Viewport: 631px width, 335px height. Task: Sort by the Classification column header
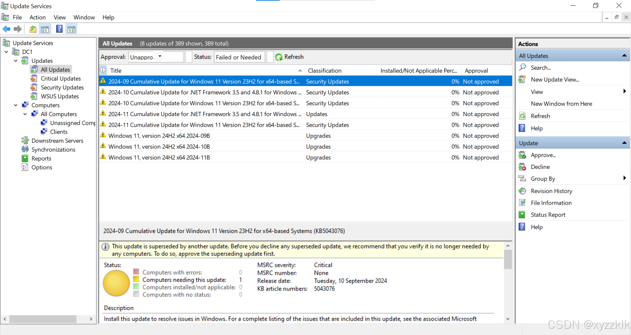pos(341,70)
